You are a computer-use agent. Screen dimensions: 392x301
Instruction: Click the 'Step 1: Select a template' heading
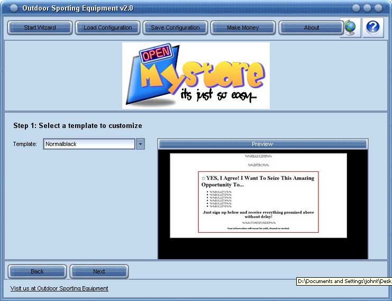(x=78, y=125)
